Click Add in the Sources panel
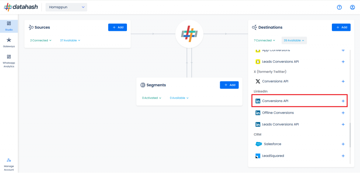 pyautogui.click(x=117, y=27)
